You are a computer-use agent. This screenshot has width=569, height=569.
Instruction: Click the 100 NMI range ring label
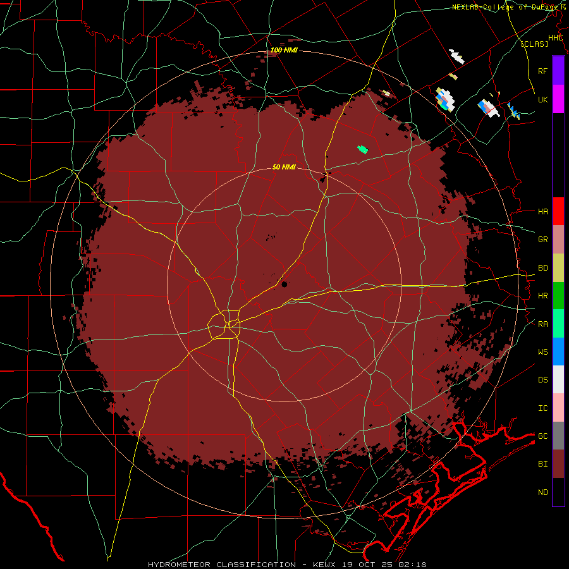point(284,50)
